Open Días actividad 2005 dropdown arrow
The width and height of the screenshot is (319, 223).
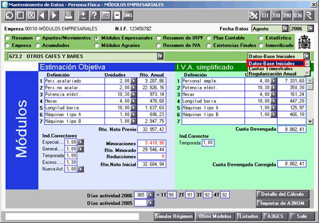pos(150,203)
